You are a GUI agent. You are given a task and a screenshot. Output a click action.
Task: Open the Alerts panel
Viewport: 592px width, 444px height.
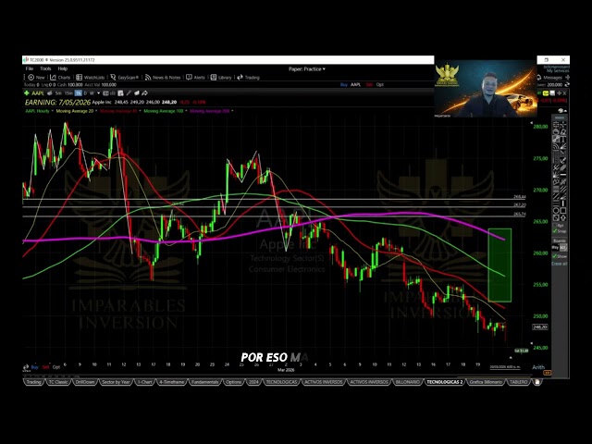coord(197,78)
